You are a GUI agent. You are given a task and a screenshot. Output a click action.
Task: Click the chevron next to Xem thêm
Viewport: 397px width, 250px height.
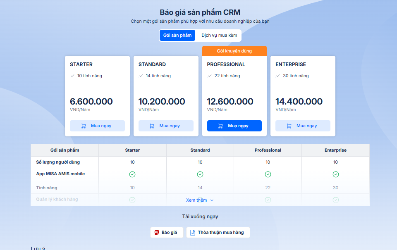pos(212,200)
